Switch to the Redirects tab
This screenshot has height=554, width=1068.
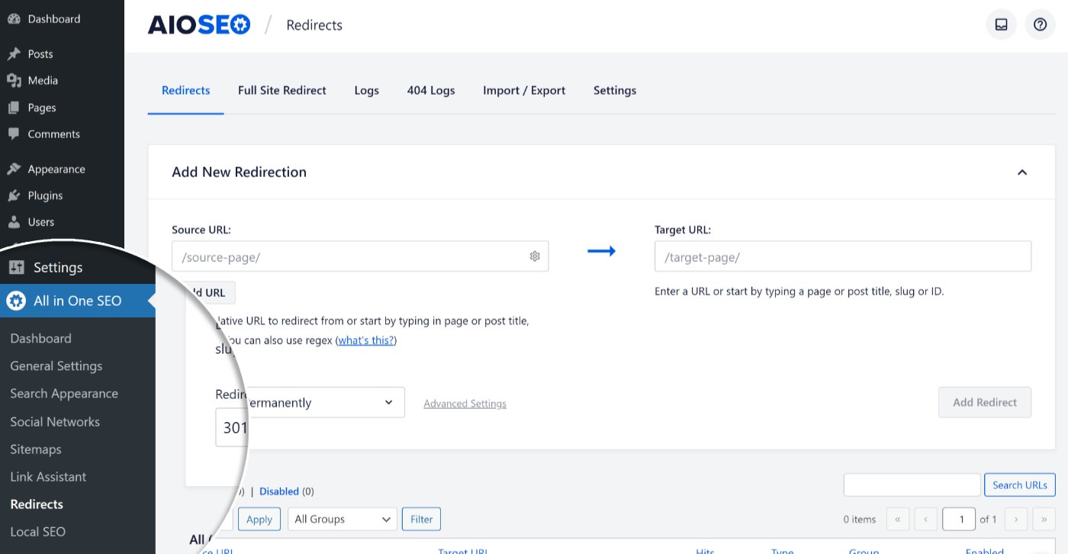click(185, 90)
